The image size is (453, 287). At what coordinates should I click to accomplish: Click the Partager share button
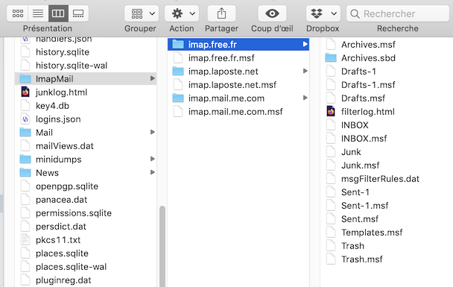[x=221, y=13]
